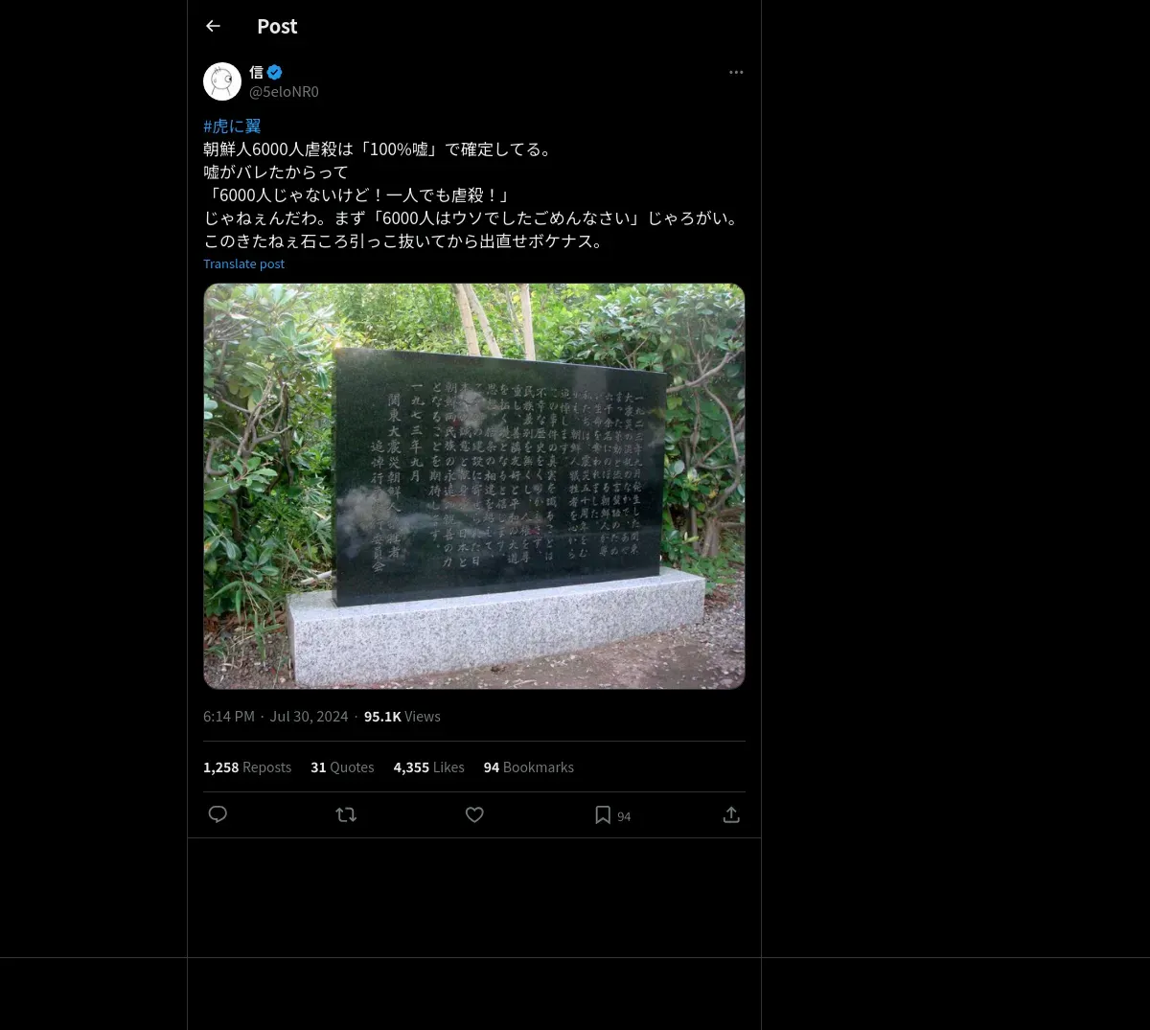View the 31 Quotes list

point(342,767)
